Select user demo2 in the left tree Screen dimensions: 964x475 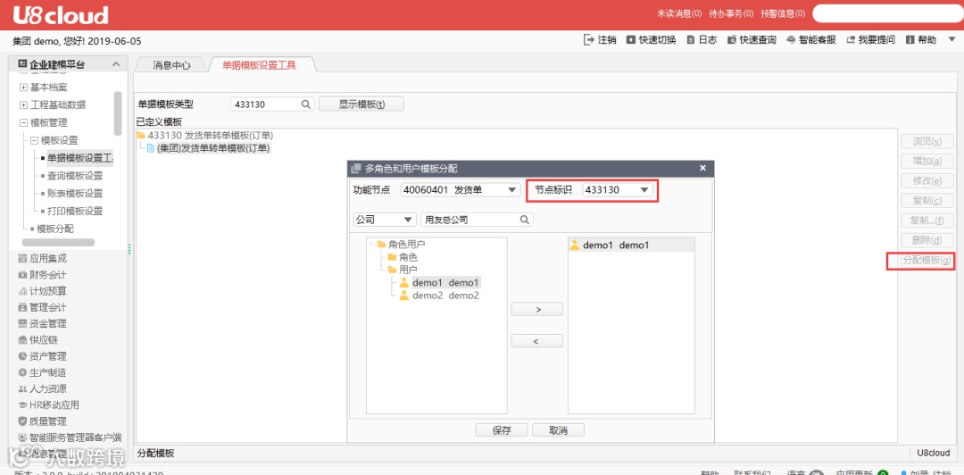tap(439, 296)
